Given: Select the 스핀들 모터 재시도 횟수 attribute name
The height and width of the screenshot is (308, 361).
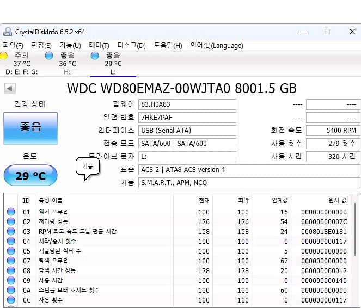Looking at the screenshot, I should click(69, 290).
